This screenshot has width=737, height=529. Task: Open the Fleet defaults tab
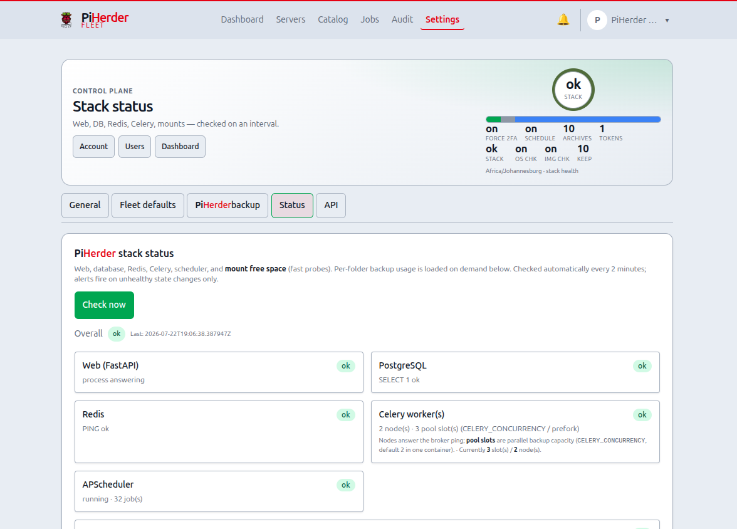(x=148, y=206)
